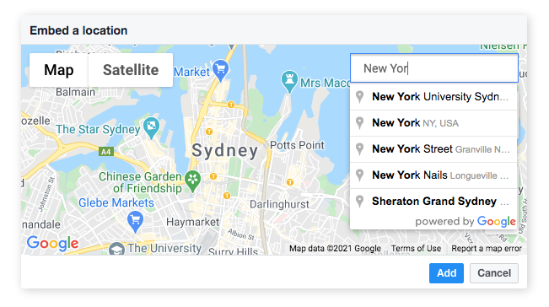Open the Terms of Use link

coord(416,249)
